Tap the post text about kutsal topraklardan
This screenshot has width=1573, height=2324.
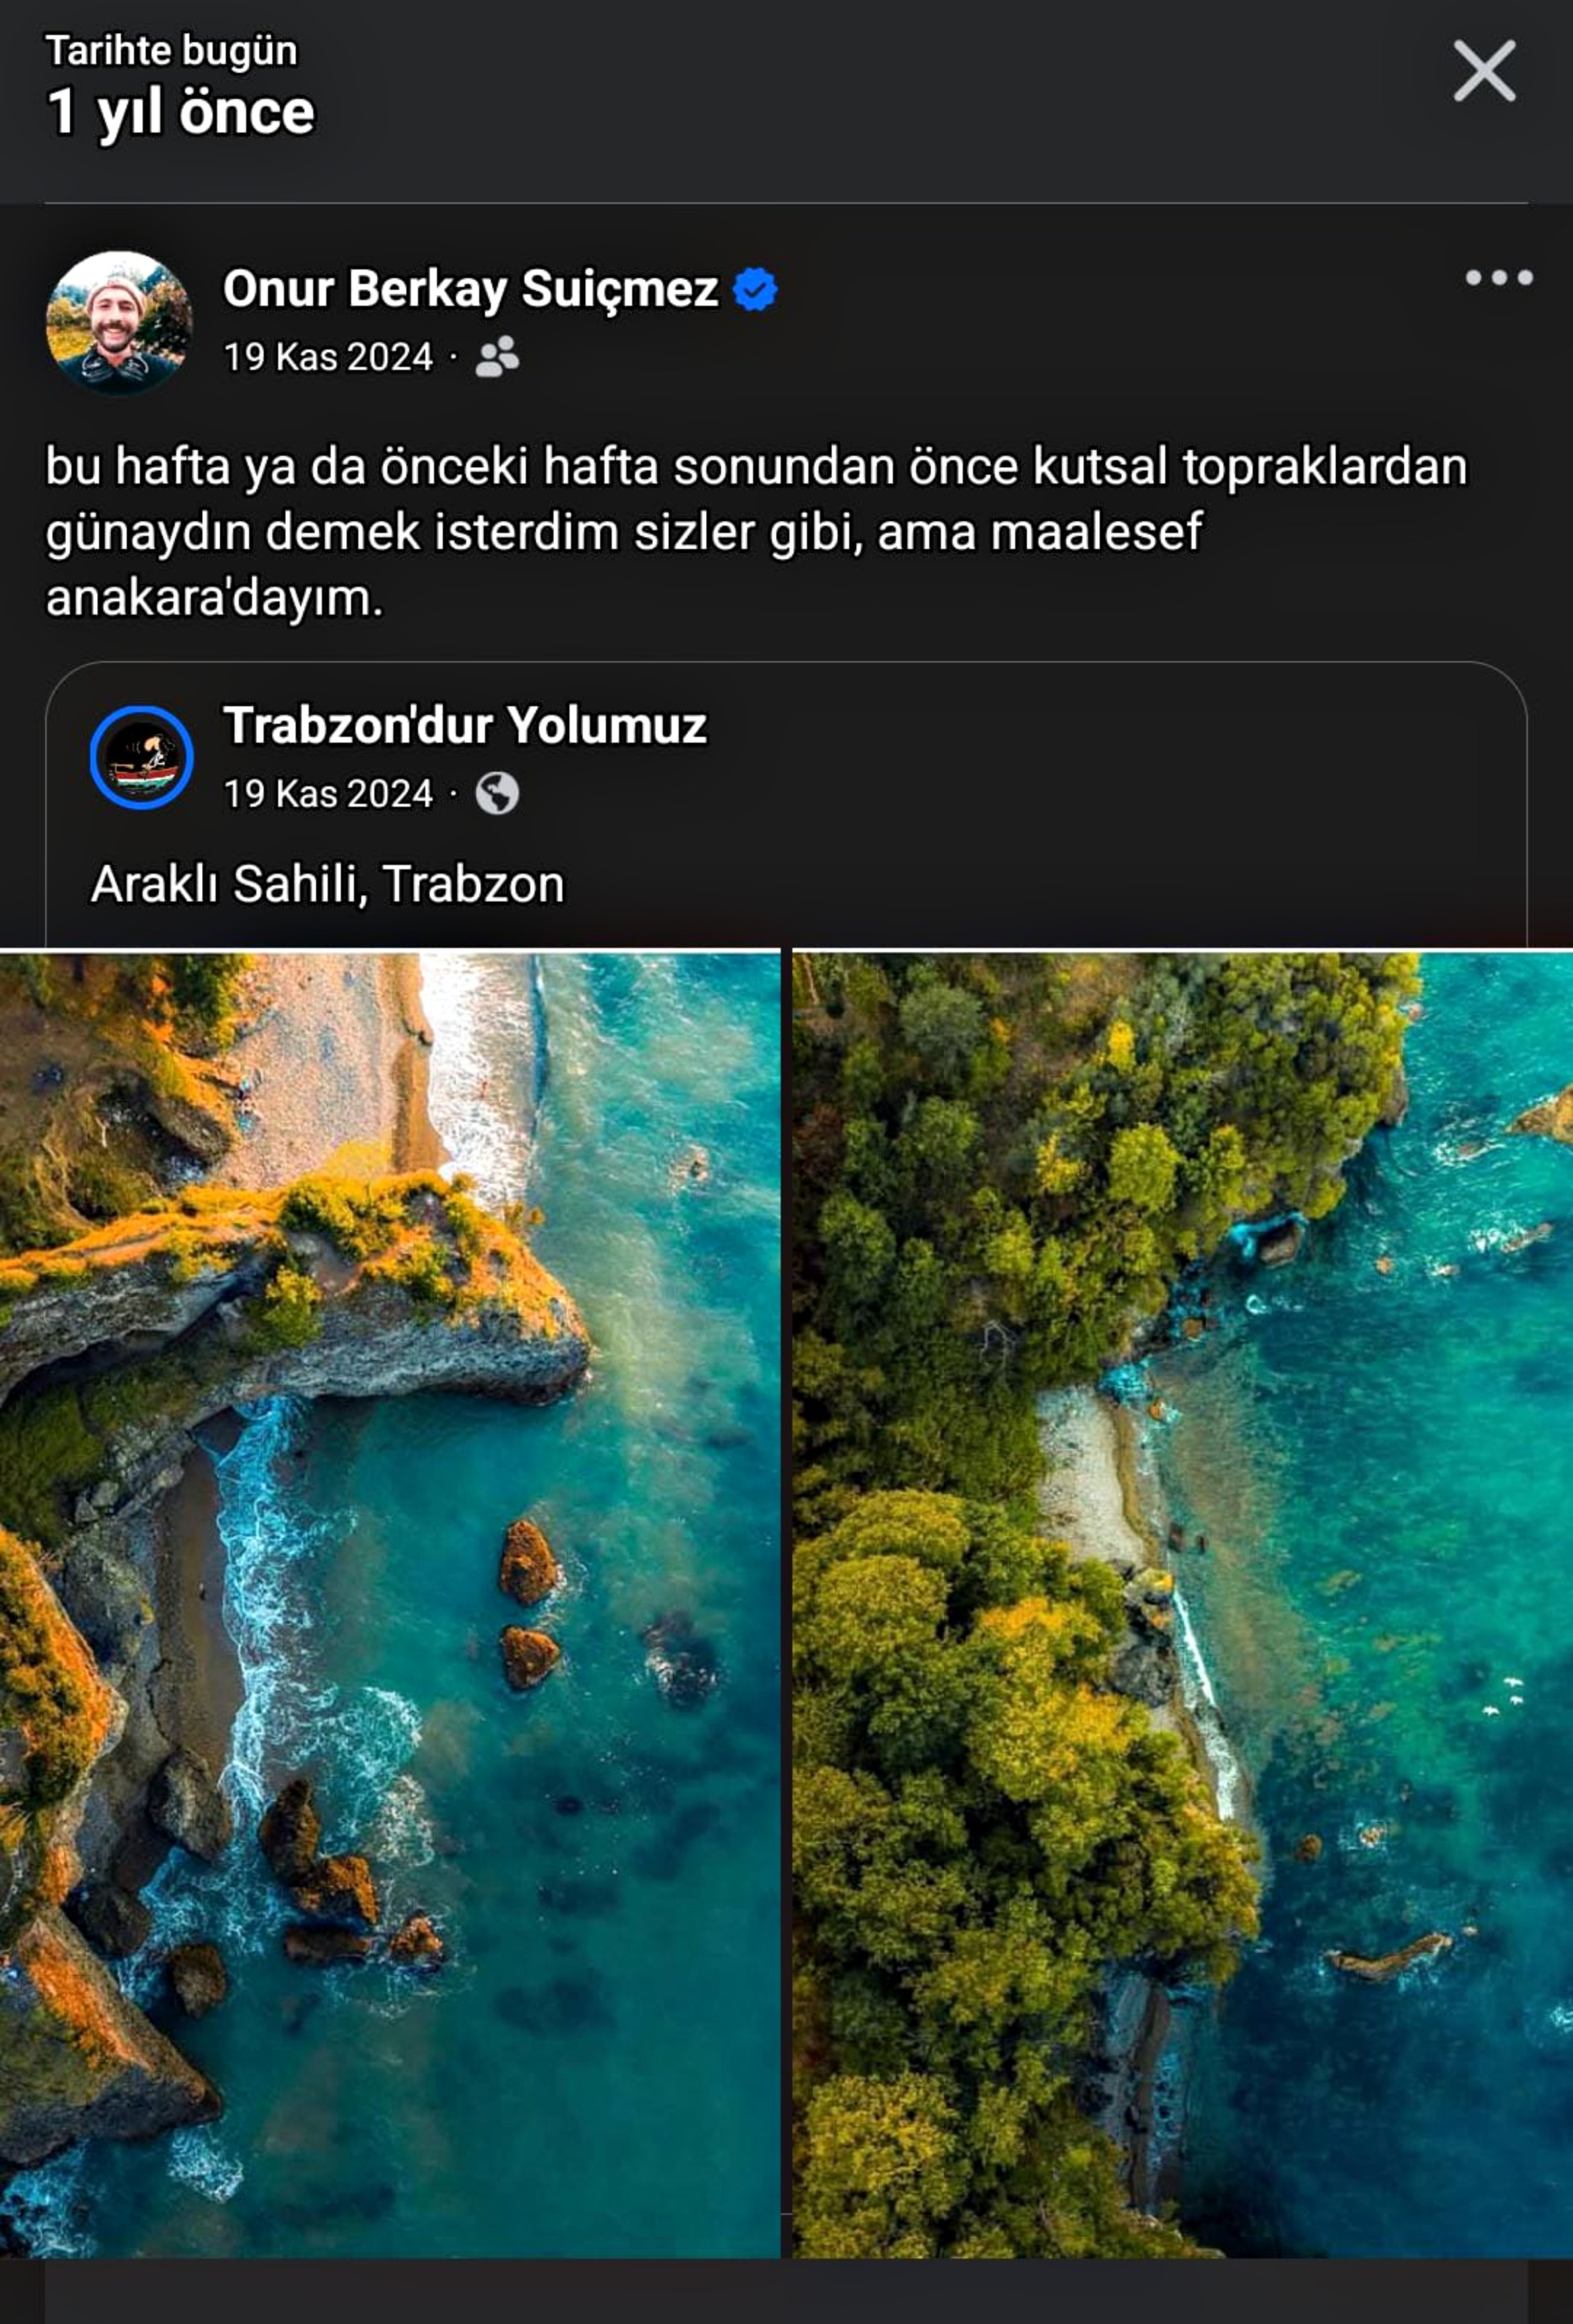(x=756, y=532)
